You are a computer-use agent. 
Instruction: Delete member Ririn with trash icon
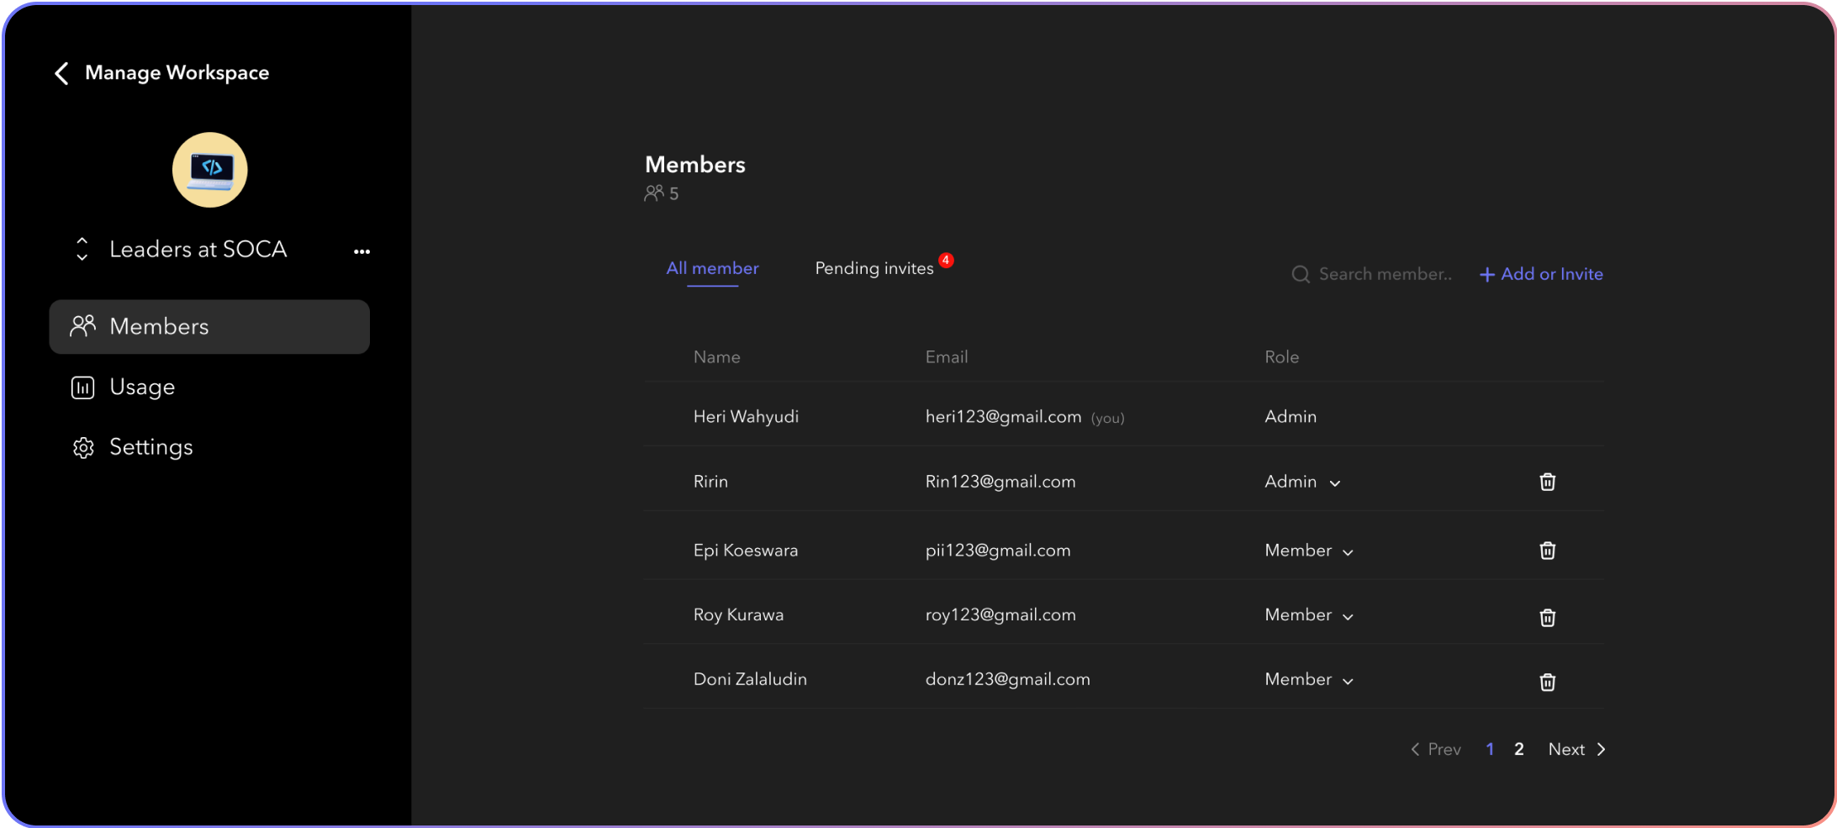coord(1547,482)
